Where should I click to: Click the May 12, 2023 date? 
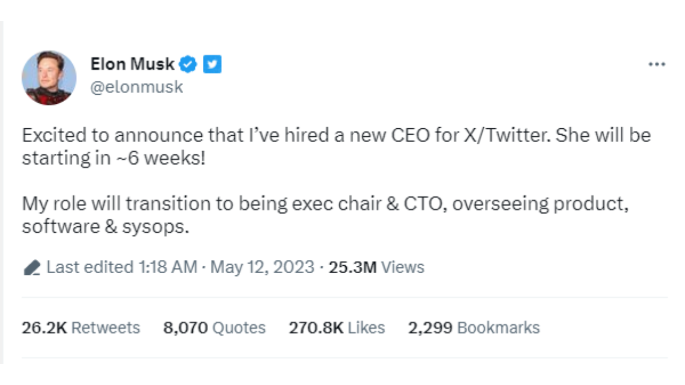(x=262, y=267)
